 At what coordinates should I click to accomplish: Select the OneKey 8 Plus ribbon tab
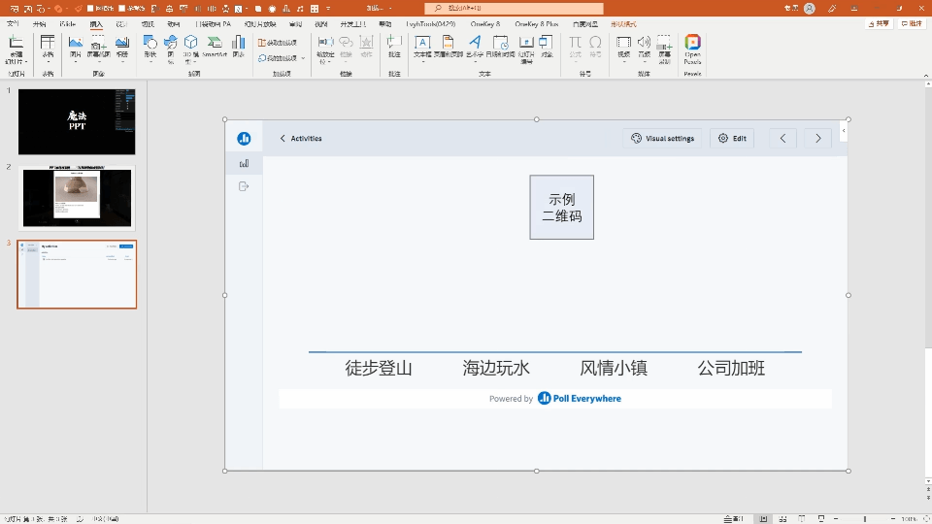536,23
